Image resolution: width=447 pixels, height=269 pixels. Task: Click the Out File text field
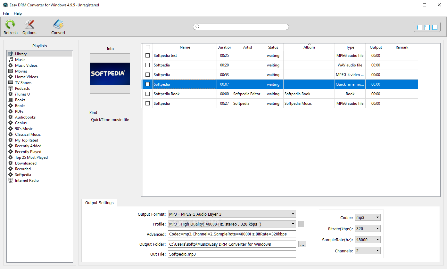pos(232,254)
